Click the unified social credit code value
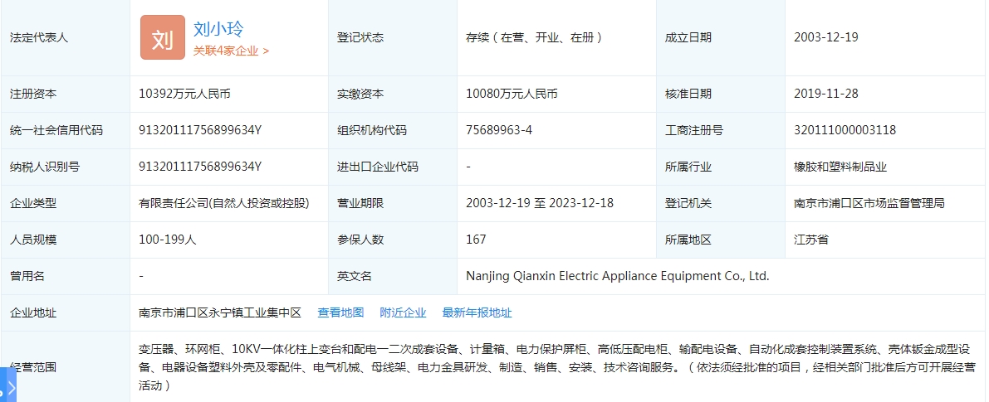This screenshot has width=989, height=402. pos(200,130)
